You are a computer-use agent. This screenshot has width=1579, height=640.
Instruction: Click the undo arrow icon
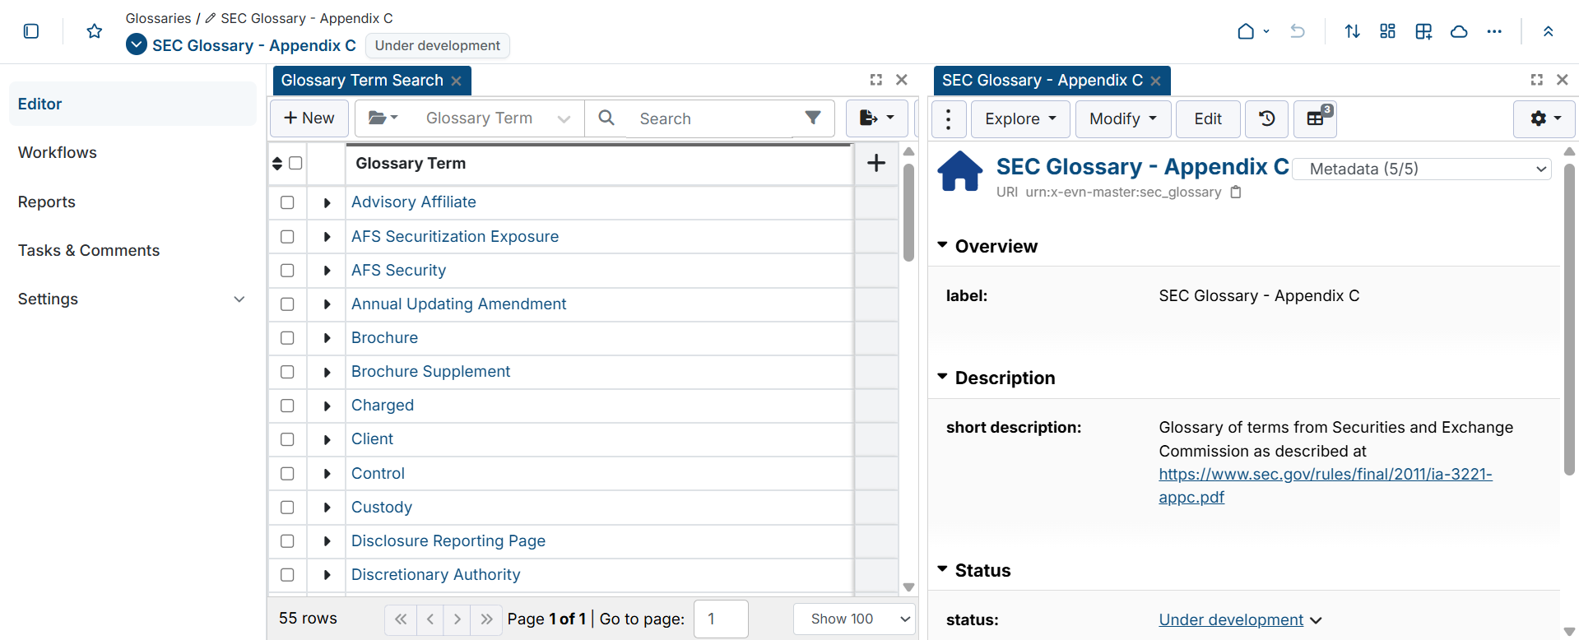pos(1298,31)
